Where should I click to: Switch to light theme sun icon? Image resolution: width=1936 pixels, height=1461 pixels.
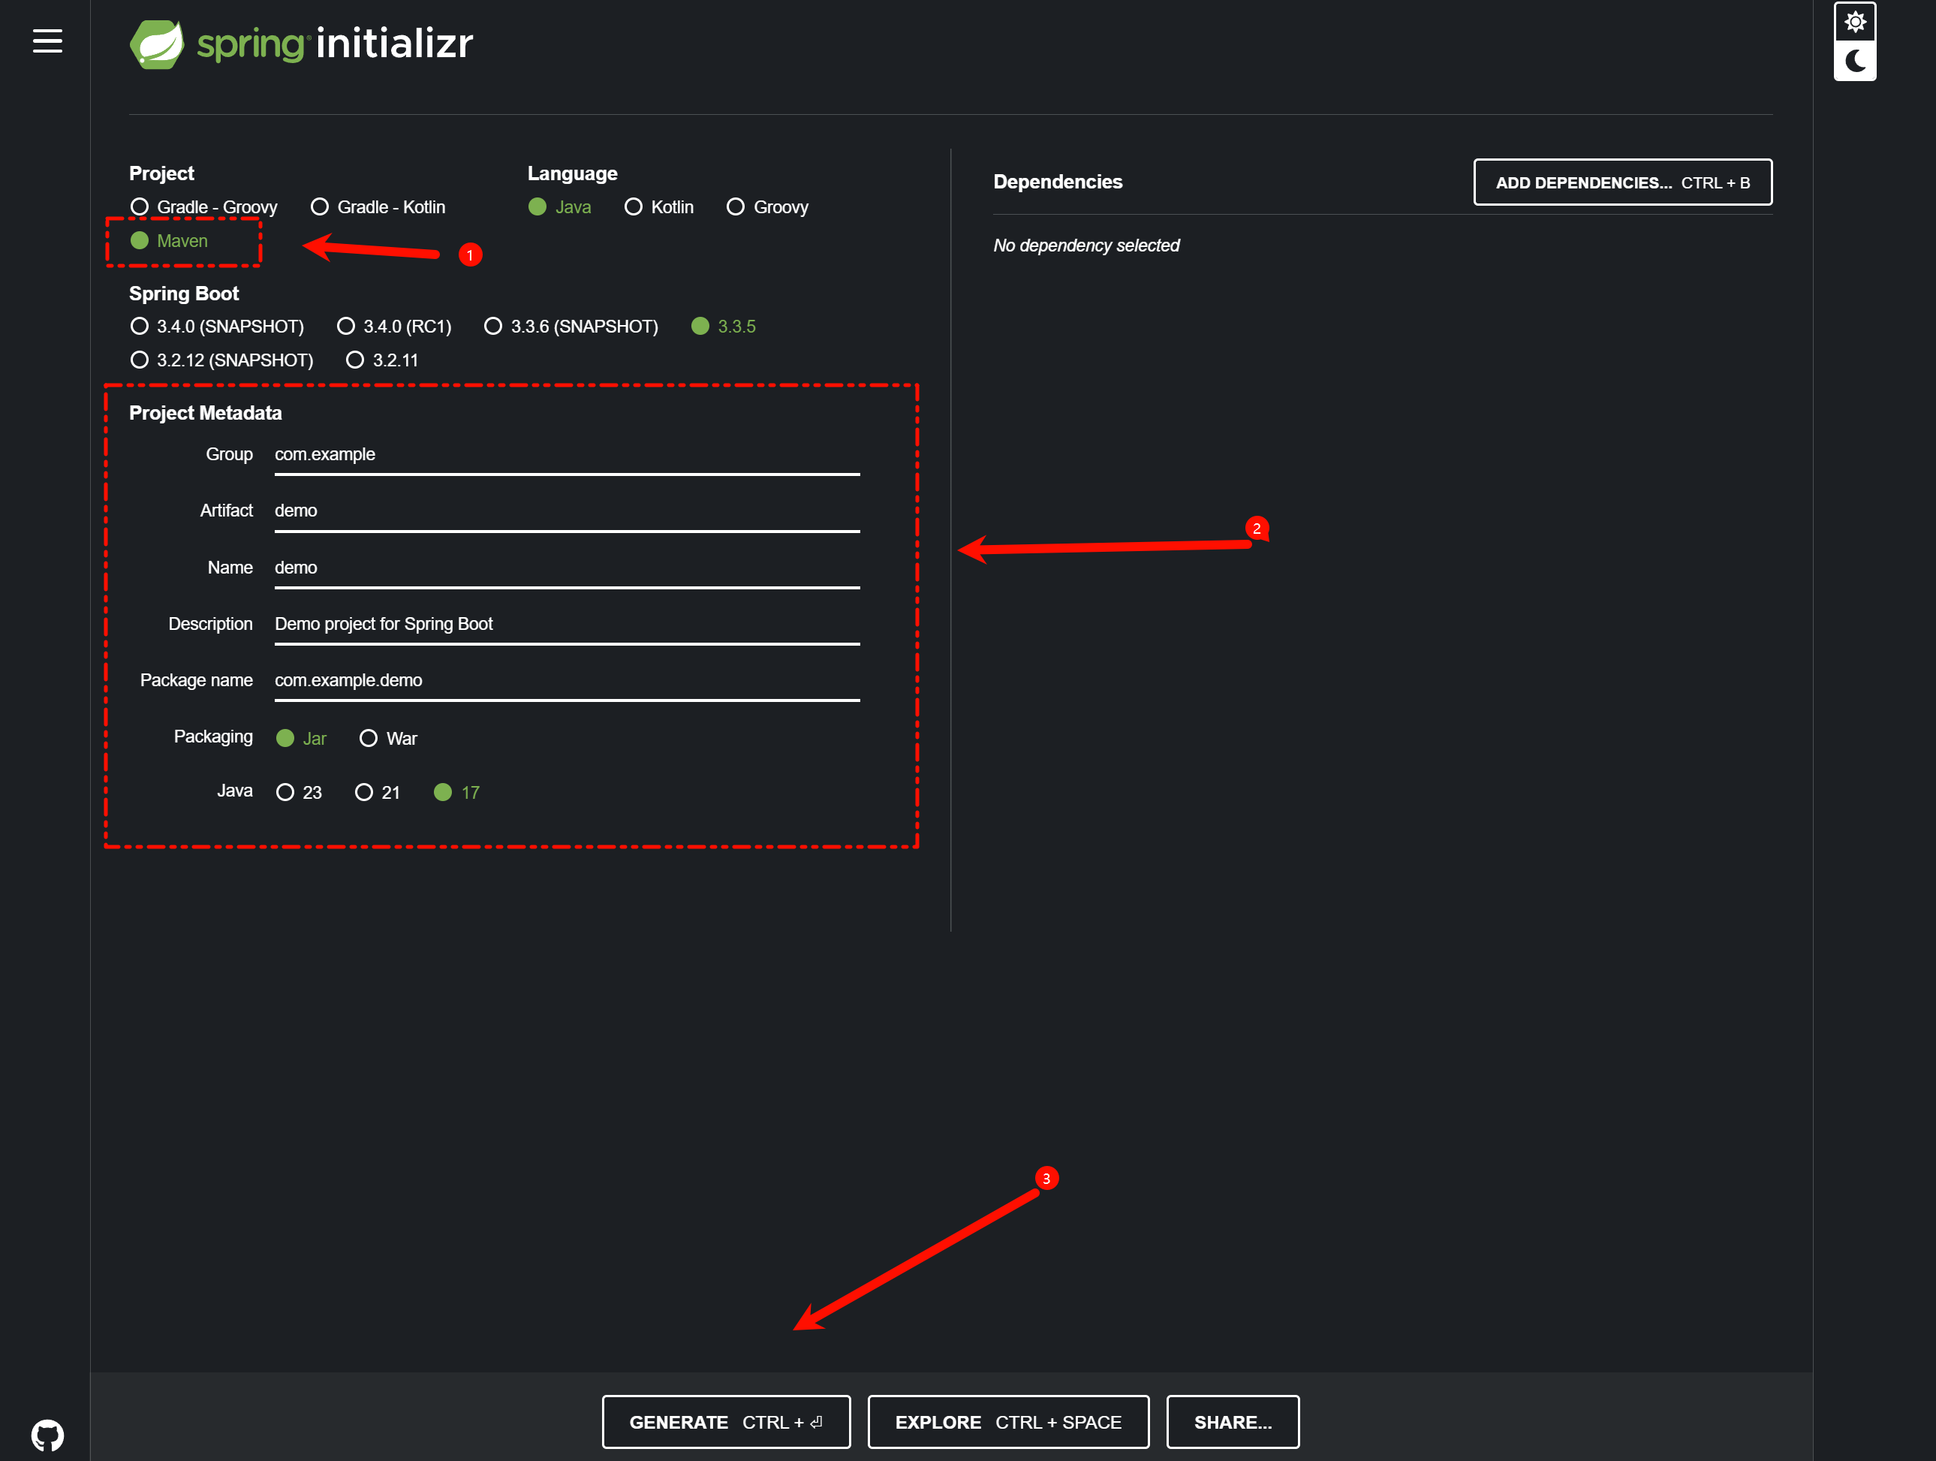pyautogui.click(x=1855, y=21)
